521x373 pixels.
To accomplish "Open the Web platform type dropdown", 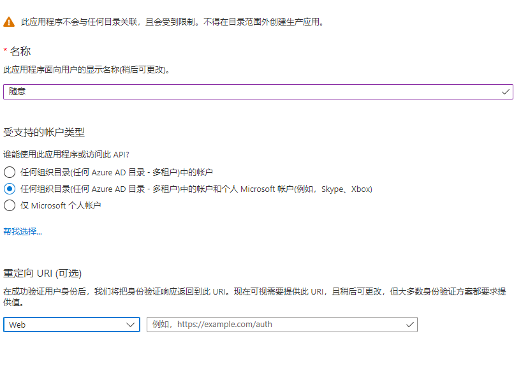I will click(71, 325).
